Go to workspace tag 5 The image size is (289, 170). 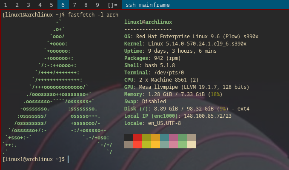coord(52,5)
